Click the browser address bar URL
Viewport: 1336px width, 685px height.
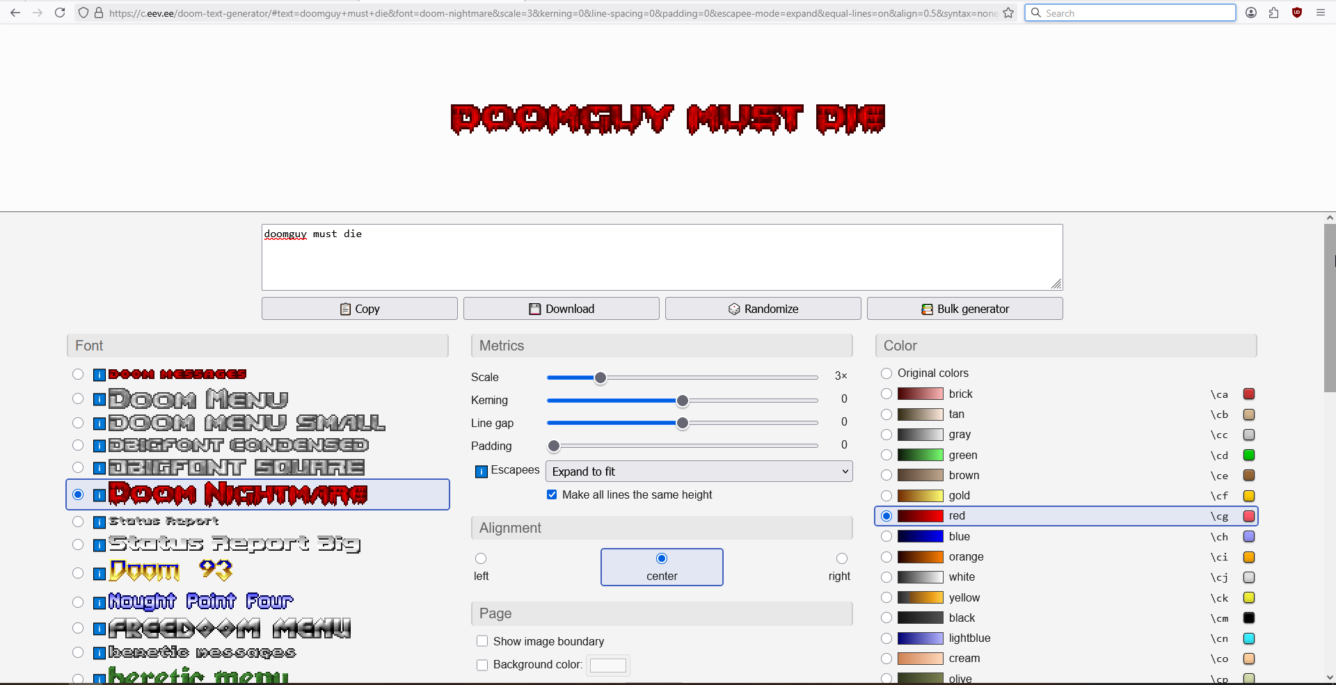pyautogui.click(x=553, y=13)
